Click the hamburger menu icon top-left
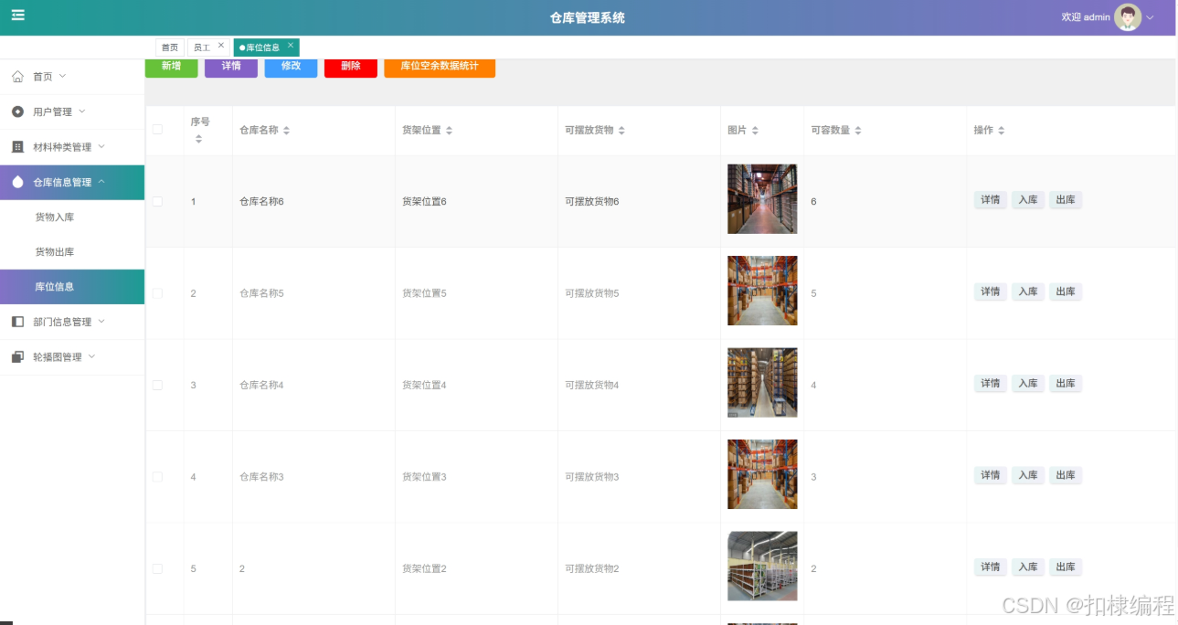1178x625 pixels. (17, 14)
